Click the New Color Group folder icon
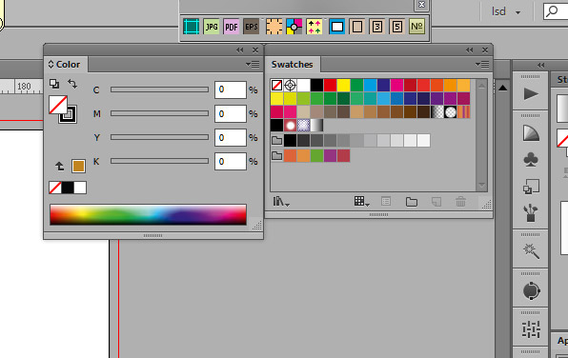 (412, 202)
